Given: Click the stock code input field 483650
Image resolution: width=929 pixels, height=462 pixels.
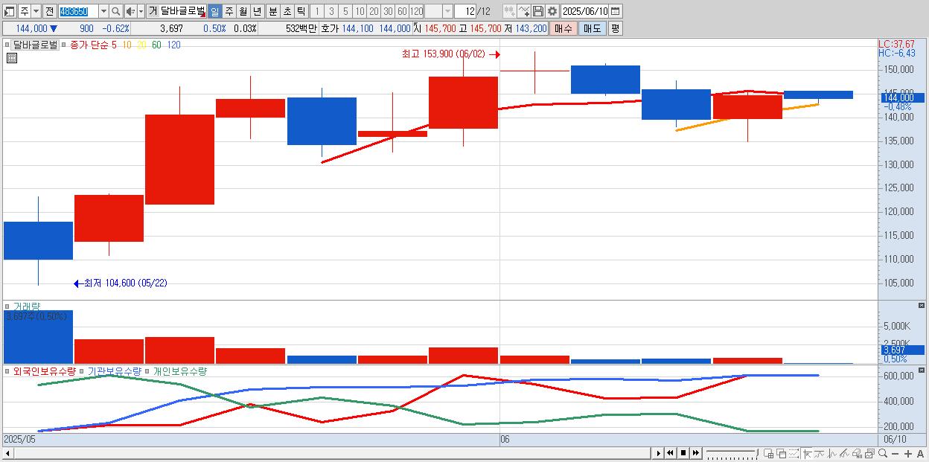Looking at the screenshot, I should (x=78, y=11).
